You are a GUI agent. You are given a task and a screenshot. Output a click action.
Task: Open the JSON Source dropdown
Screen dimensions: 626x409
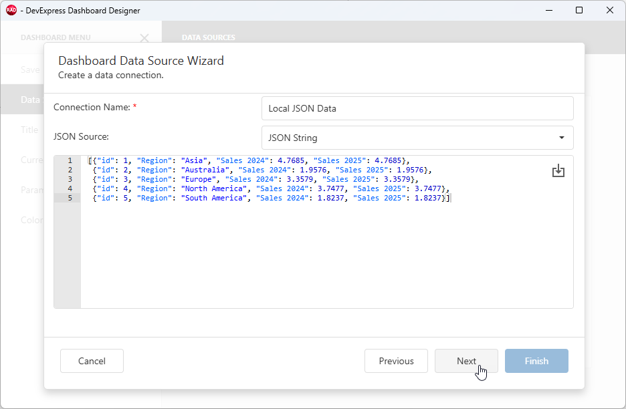417,136
